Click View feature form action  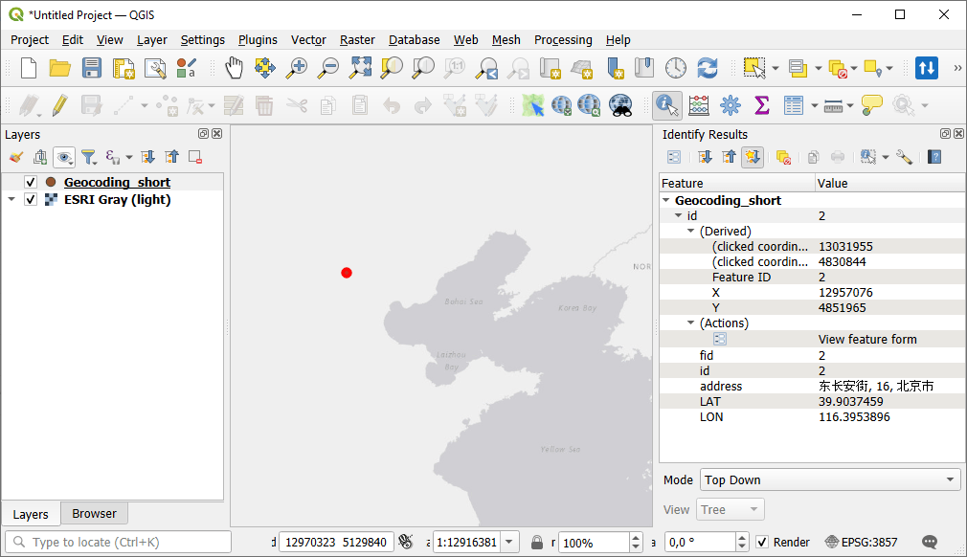(867, 339)
